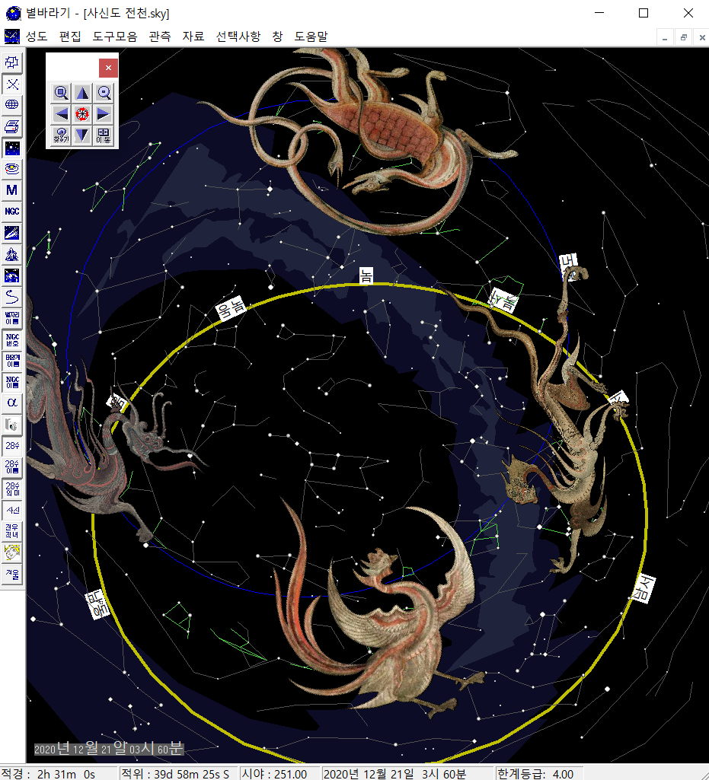Click the '시야 : 251.00' status field

(279, 774)
